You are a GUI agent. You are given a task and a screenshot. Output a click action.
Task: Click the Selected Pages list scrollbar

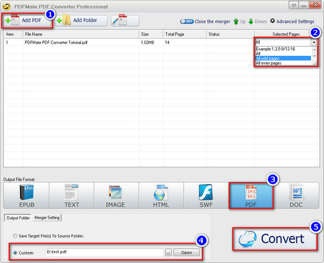(x=314, y=54)
